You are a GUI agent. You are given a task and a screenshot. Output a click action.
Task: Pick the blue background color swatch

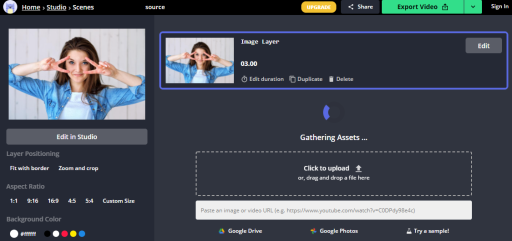tap(82, 234)
